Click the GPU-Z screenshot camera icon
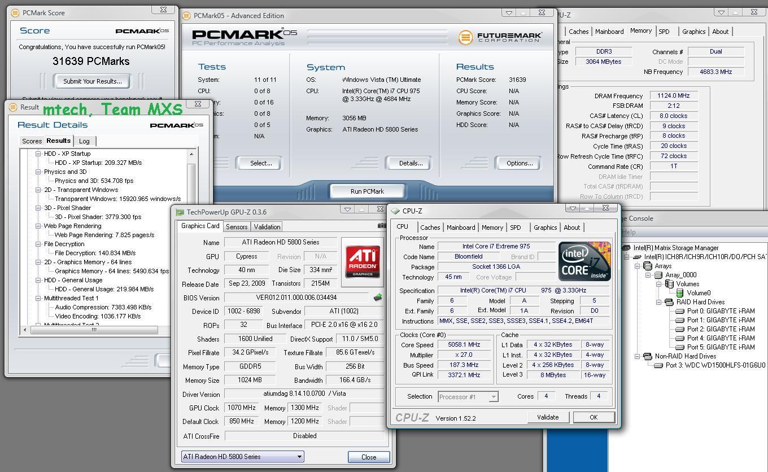Image resolution: width=768 pixels, height=472 pixels. pyautogui.click(x=382, y=226)
